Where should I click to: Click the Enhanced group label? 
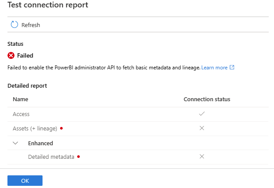(x=40, y=143)
